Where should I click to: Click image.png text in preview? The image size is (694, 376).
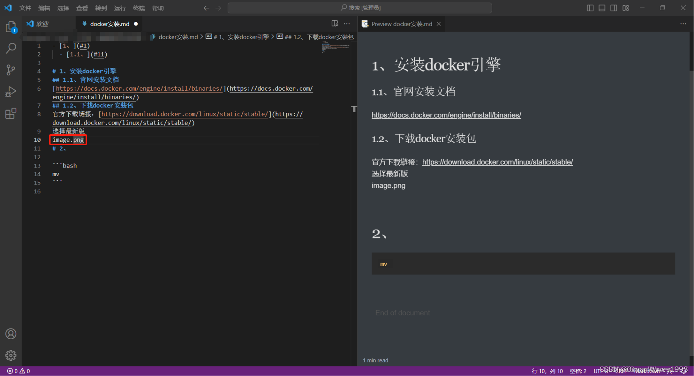tap(389, 186)
